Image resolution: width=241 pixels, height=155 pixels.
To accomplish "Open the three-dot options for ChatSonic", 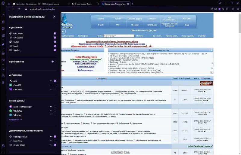I will click(51, 89).
